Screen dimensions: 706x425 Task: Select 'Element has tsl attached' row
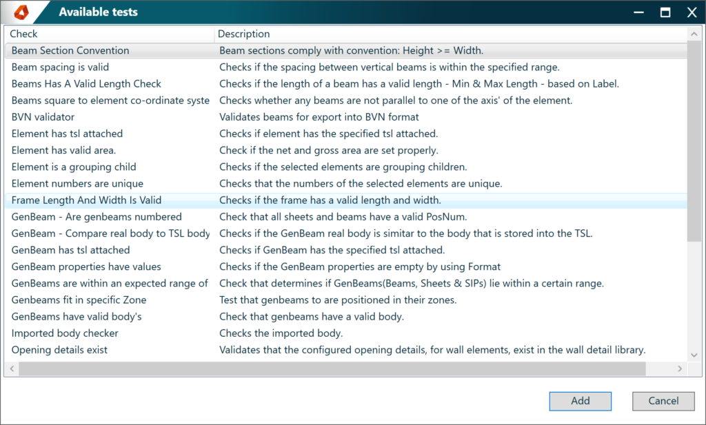346,134
